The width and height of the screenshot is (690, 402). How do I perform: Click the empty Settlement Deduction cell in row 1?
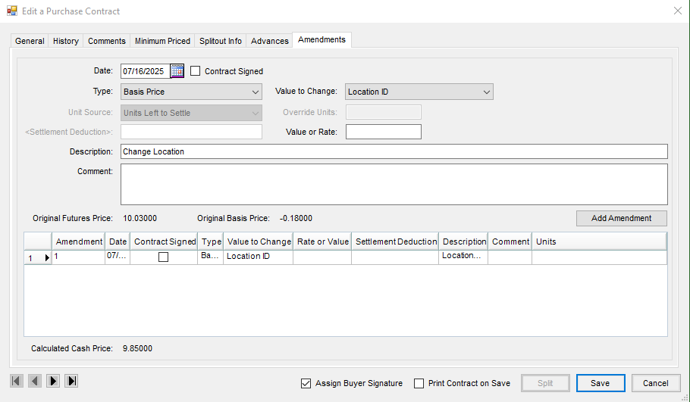[395, 257]
